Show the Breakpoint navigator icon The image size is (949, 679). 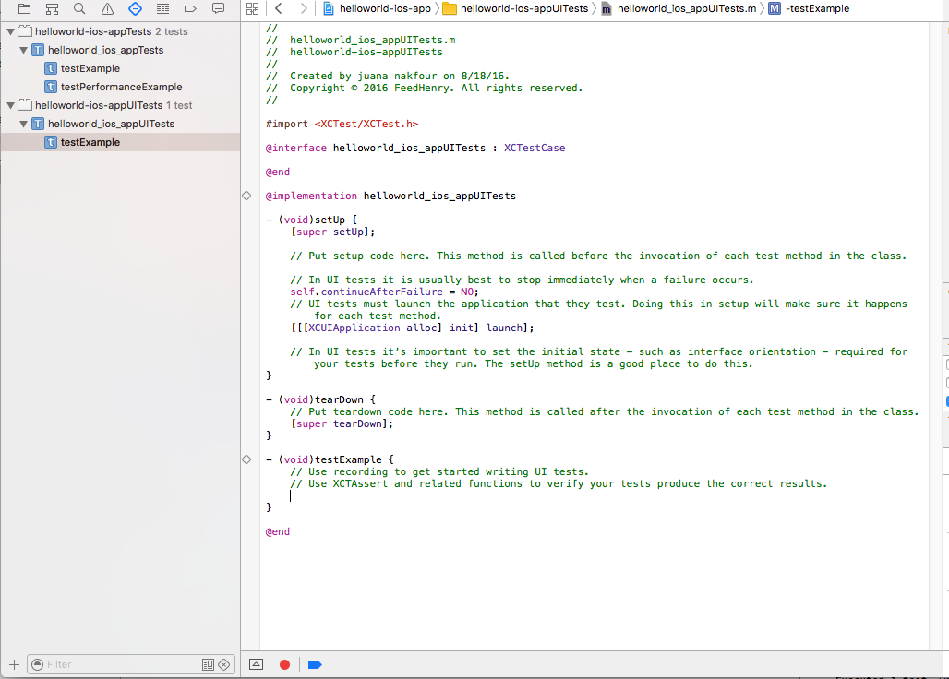point(191,8)
